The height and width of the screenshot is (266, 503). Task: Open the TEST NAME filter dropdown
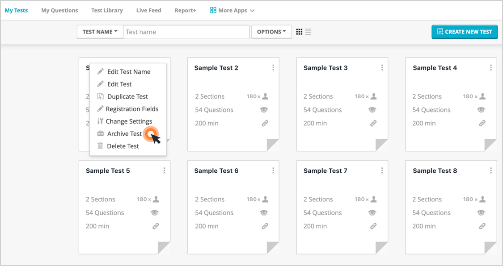100,32
